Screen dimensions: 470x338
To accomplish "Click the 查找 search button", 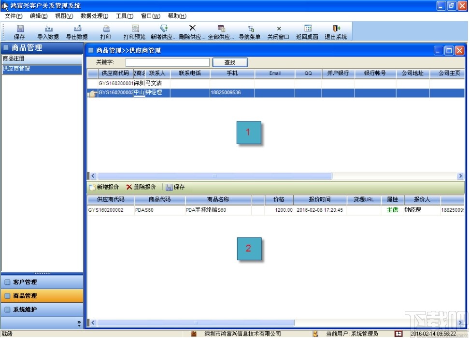I will point(230,62).
